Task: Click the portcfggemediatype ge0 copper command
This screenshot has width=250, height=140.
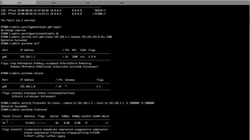Action: (41, 27)
